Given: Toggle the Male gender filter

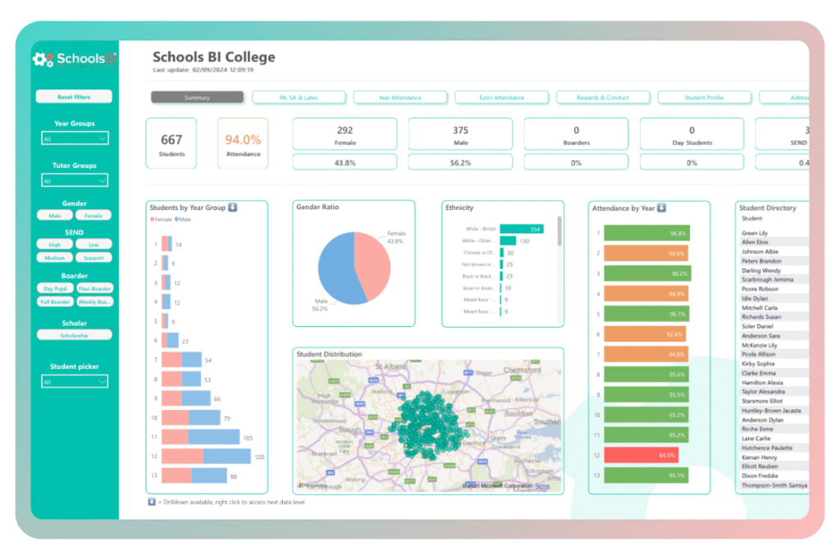Looking at the screenshot, I should pos(55,216).
